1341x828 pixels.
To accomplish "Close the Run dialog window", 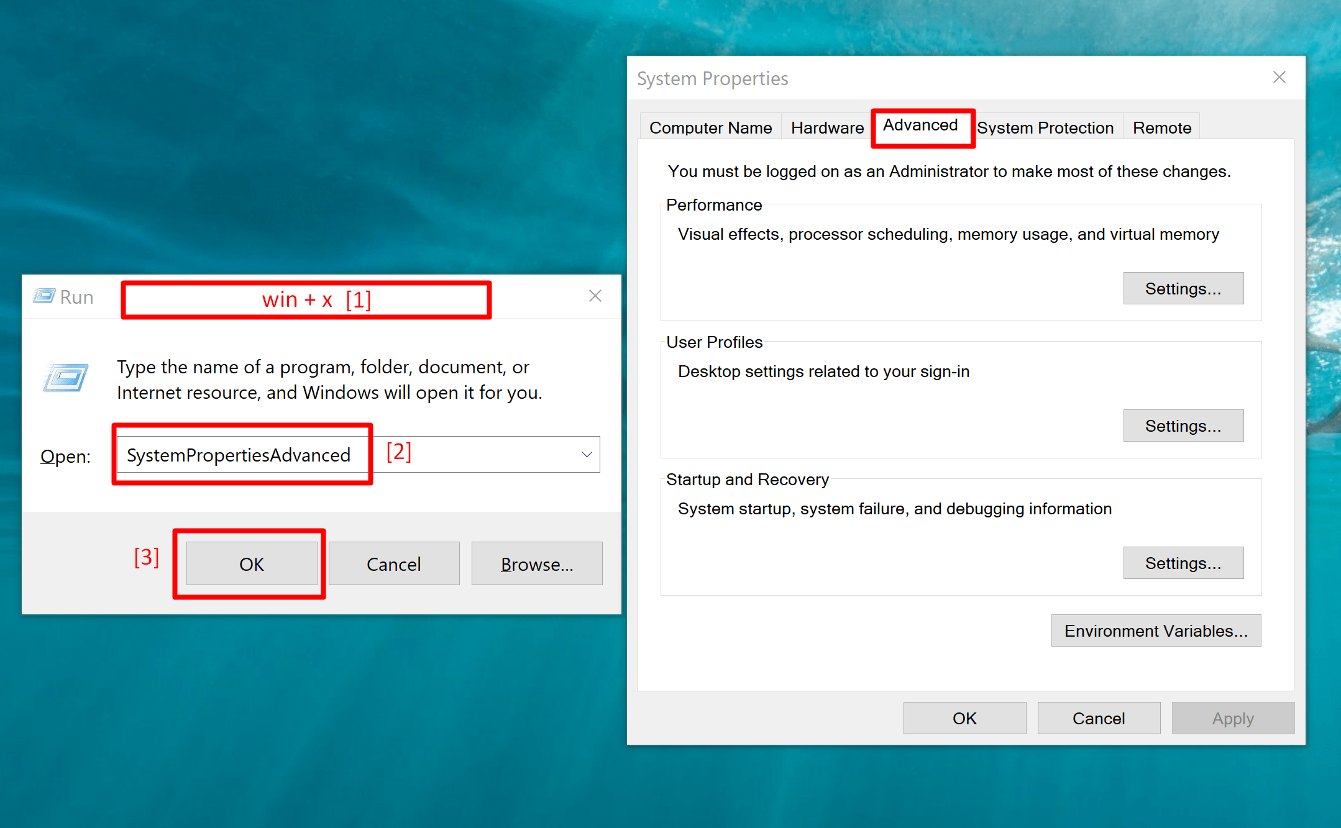I will (595, 296).
